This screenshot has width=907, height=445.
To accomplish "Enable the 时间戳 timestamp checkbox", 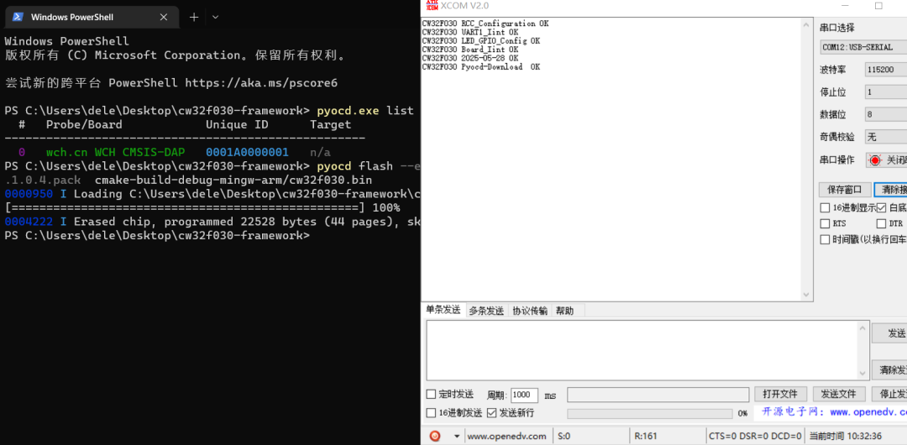I will click(x=825, y=239).
